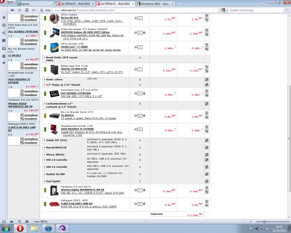Remove ASUS MAXIMUS IV EXTREME motherboard
Viewport: 291px width, 233px height.
pyautogui.click(x=207, y=127)
